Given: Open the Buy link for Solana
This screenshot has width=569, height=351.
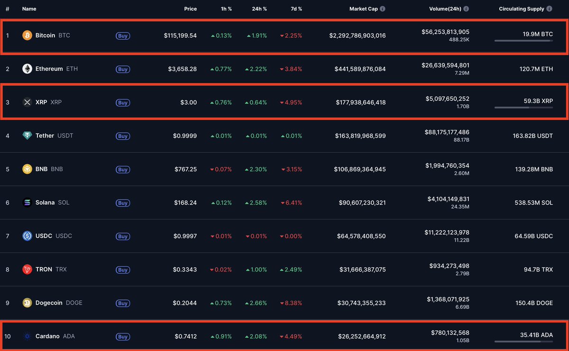Looking at the screenshot, I should click(x=123, y=203).
